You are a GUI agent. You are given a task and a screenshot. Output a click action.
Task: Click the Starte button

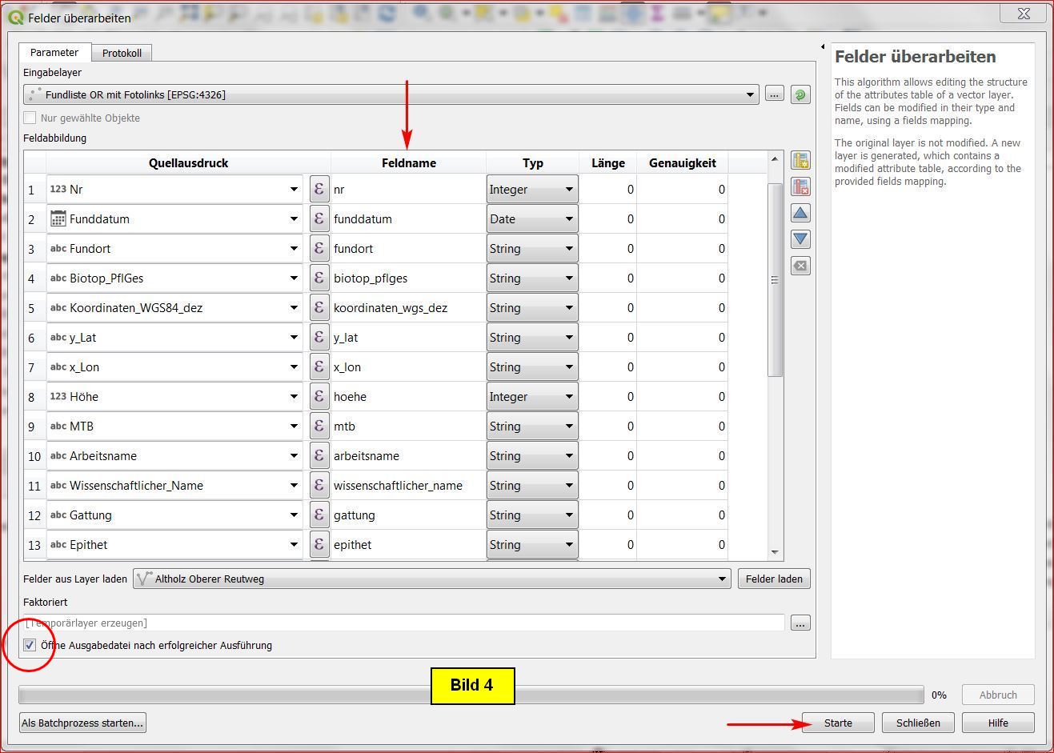tap(838, 723)
